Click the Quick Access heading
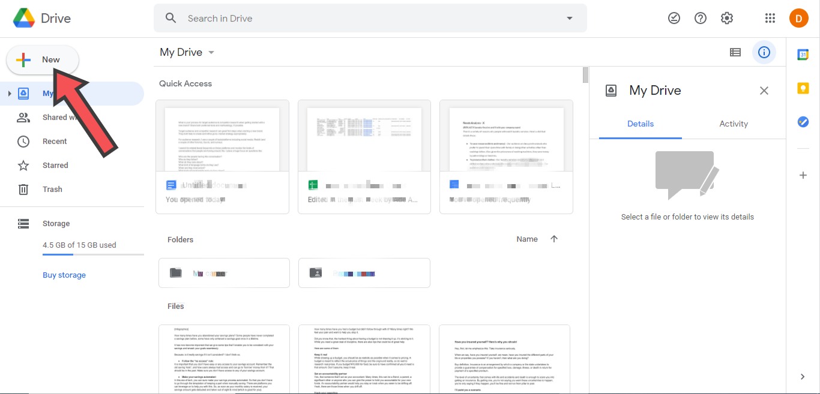The image size is (820, 394). pos(185,84)
